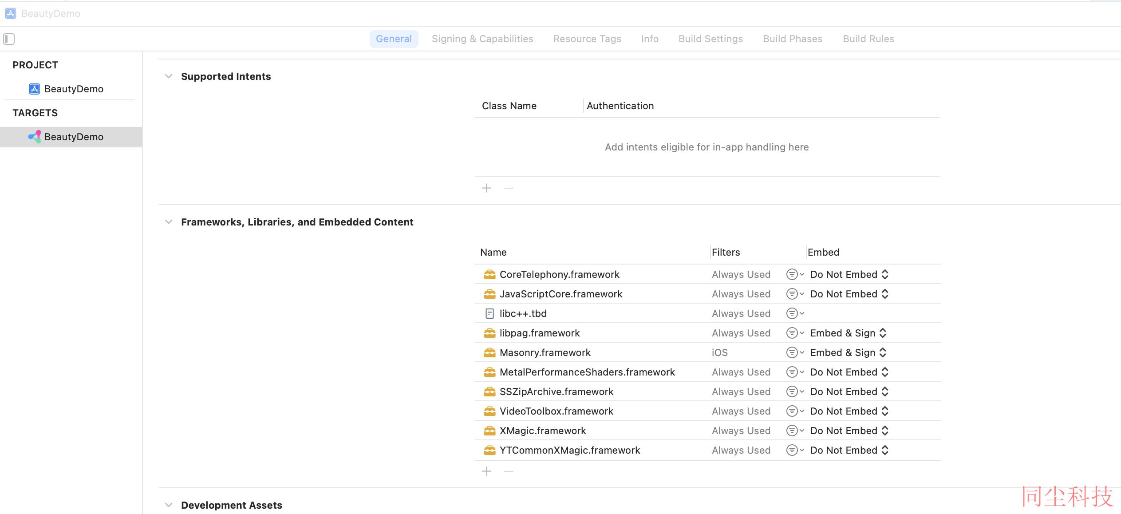Click the Class Name column header
The height and width of the screenshot is (514, 1121).
(509, 106)
